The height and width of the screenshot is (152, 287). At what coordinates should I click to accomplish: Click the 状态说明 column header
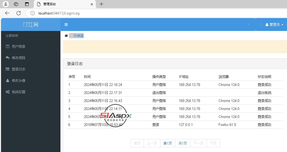point(265,77)
